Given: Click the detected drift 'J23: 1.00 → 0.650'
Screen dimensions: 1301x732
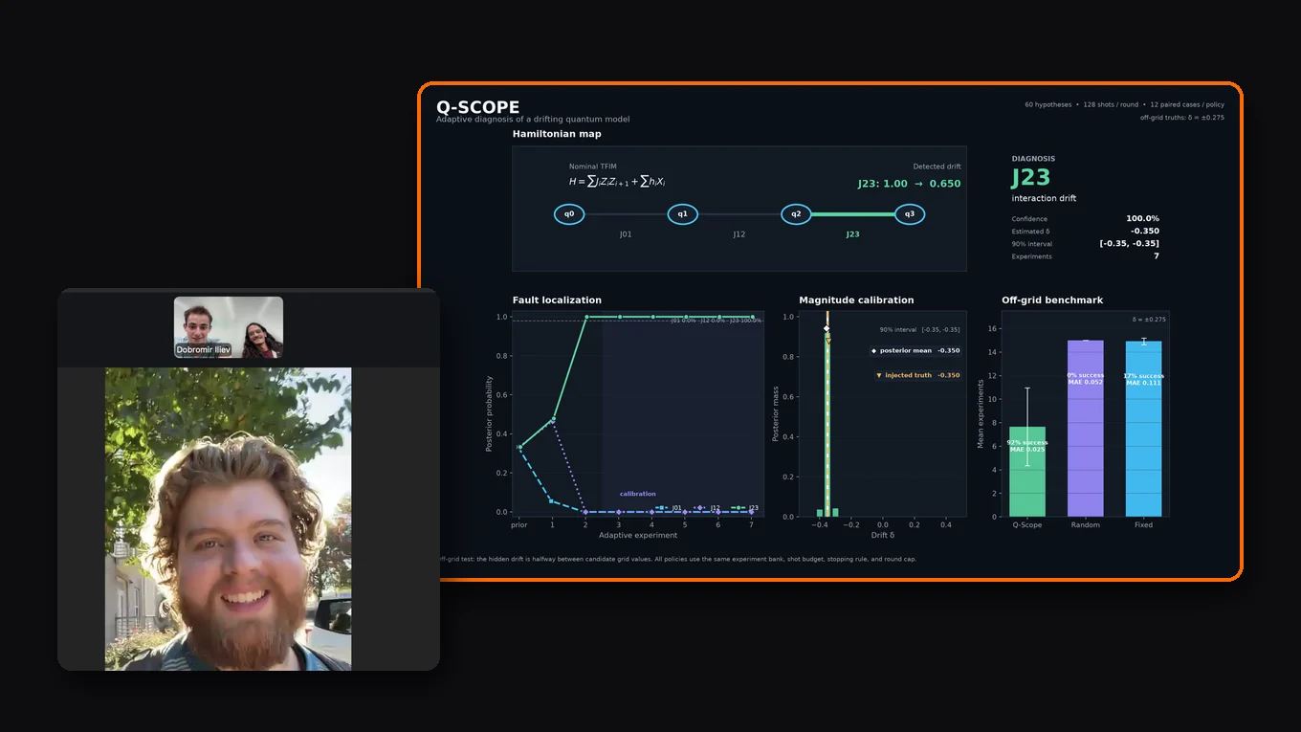Looking at the screenshot, I should 909,184.
